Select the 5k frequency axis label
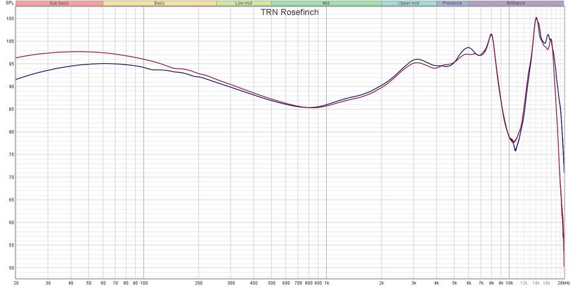This screenshot has width=572, height=287. (454, 283)
